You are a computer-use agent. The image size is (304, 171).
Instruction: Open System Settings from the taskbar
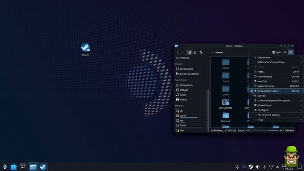(23, 167)
